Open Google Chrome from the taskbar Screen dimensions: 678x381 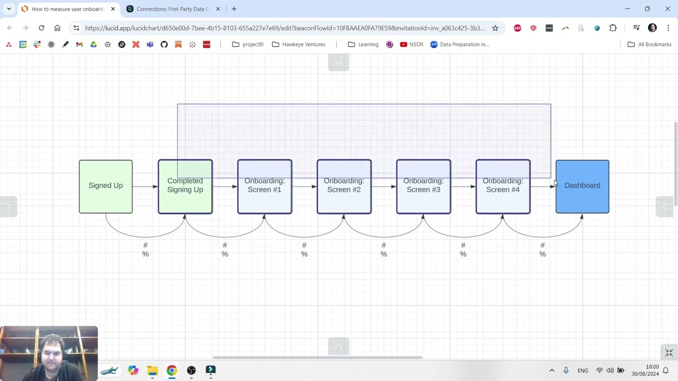172,370
